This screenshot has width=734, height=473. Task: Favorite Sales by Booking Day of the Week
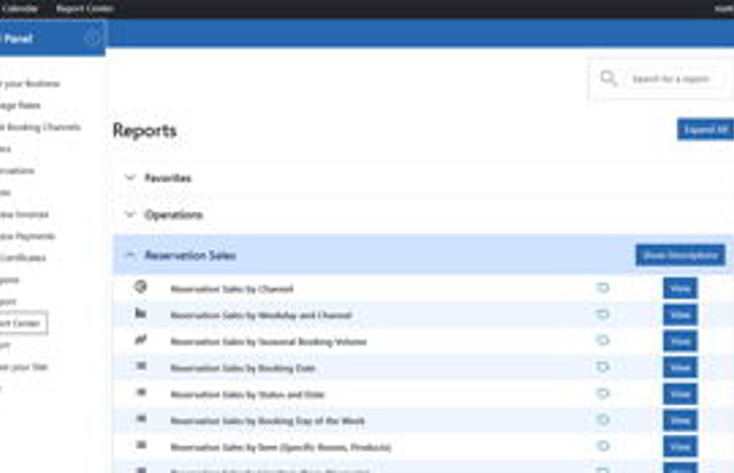click(x=603, y=419)
